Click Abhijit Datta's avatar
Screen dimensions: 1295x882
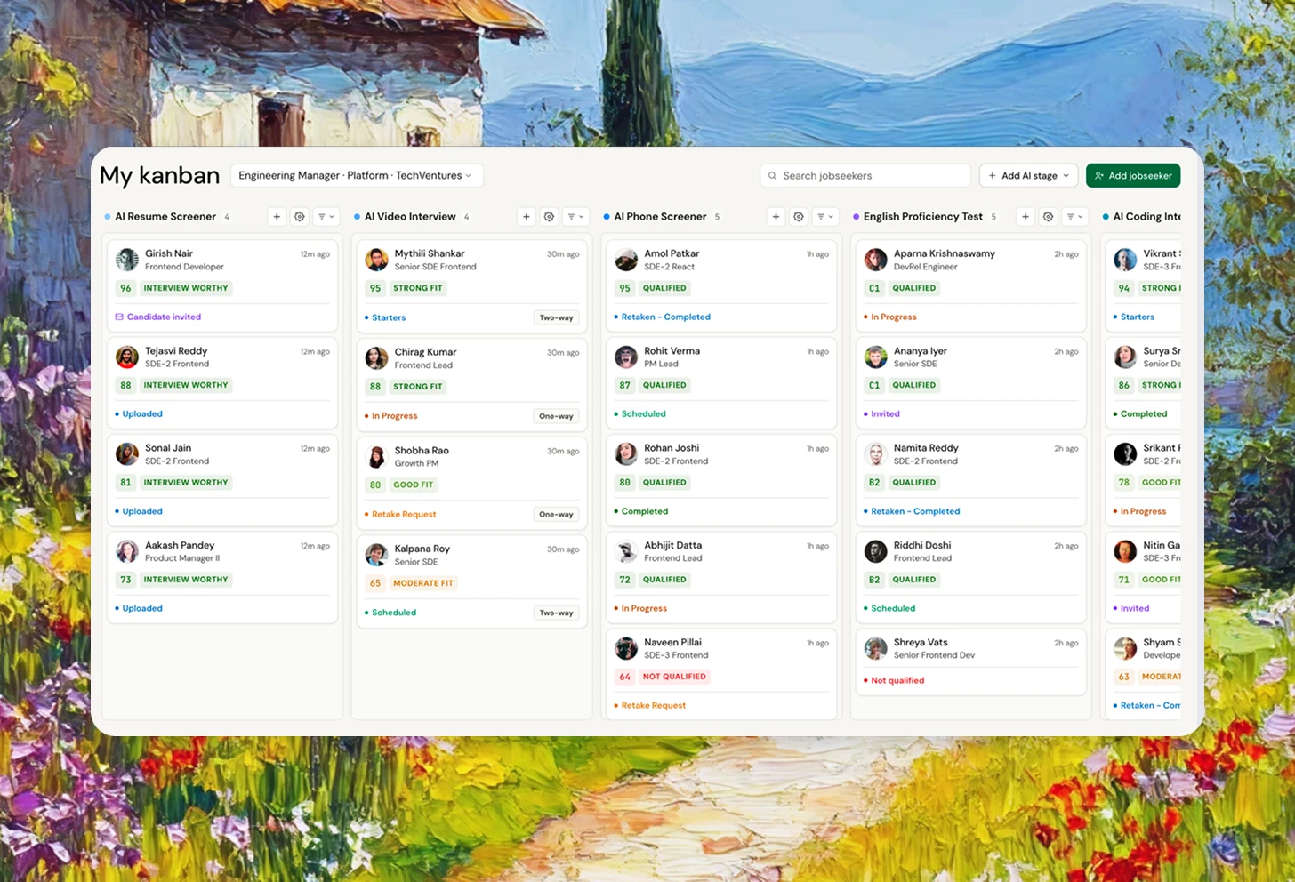click(x=626, y=551)
